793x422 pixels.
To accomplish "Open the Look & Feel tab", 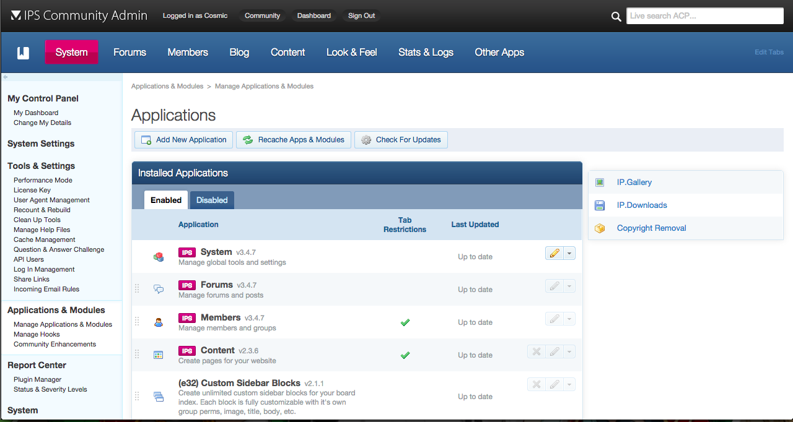I will point(352,53).
